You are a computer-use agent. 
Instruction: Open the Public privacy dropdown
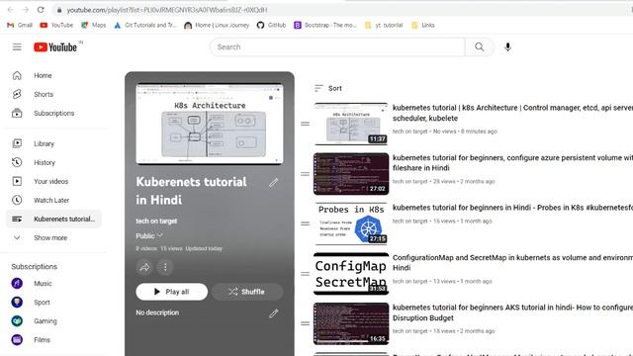coord(149,235)
